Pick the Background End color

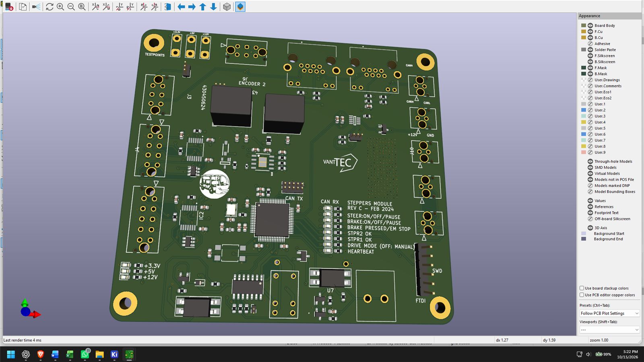click(x=584, y=239)
